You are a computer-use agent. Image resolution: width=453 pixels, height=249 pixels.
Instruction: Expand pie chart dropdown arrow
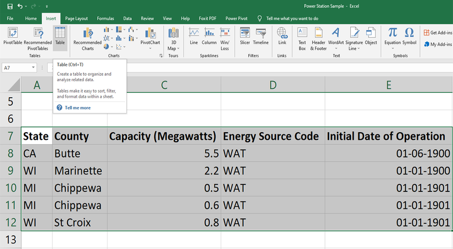[111, 47]
